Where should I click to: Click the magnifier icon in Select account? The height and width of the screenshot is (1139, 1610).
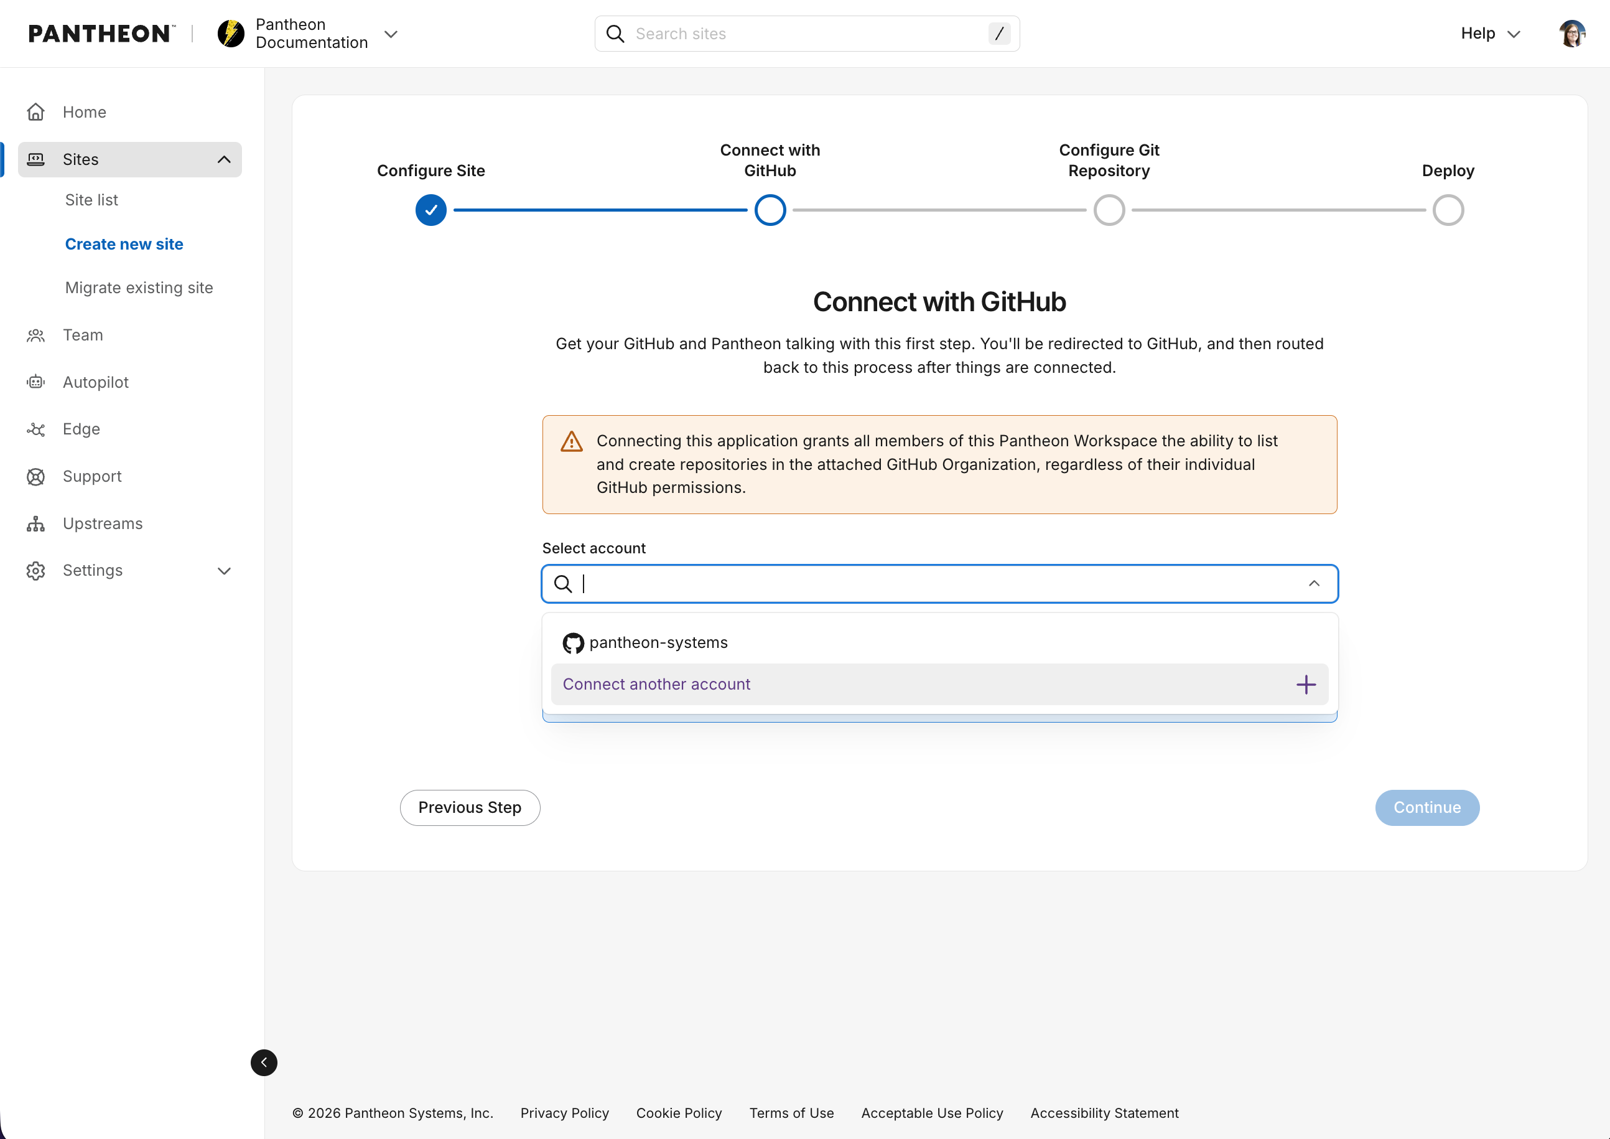click(563, 584)
